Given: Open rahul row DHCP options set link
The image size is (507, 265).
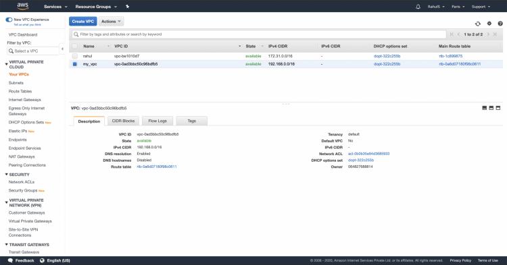Looking at the screenshot, I should coord(387,56).
